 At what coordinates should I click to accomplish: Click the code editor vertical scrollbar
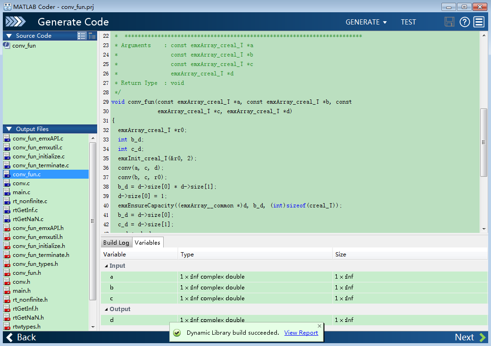coord(483,142)
